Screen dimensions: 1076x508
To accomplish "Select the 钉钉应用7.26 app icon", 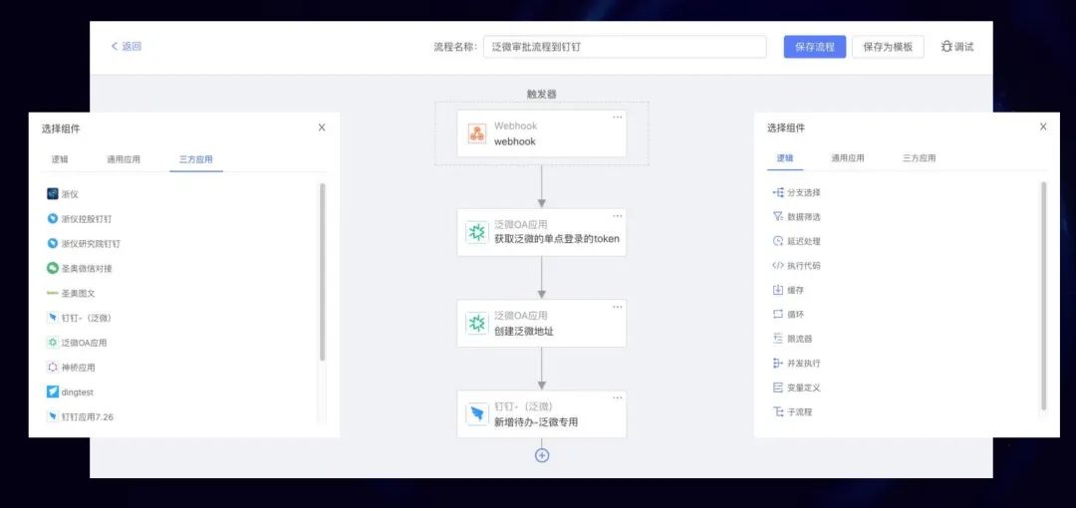I will click(x=52, y=416).
